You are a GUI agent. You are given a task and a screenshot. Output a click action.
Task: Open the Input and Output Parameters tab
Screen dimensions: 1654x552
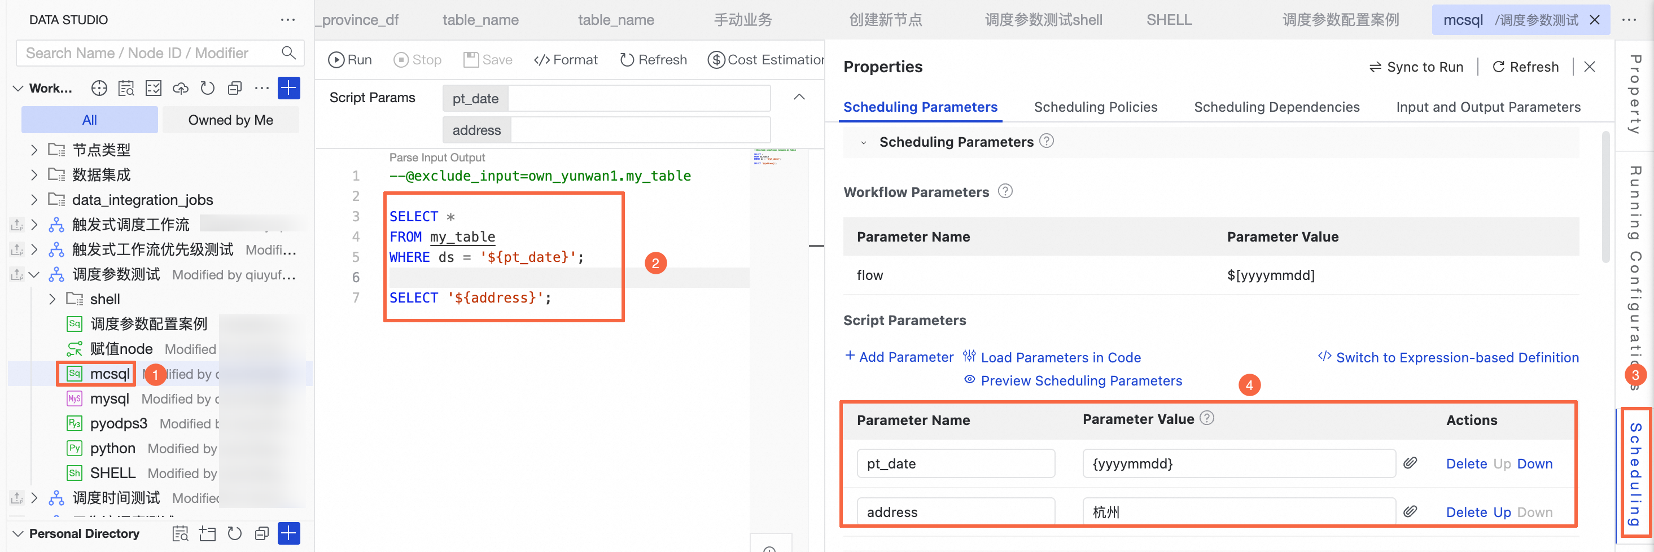[1489, 107]
